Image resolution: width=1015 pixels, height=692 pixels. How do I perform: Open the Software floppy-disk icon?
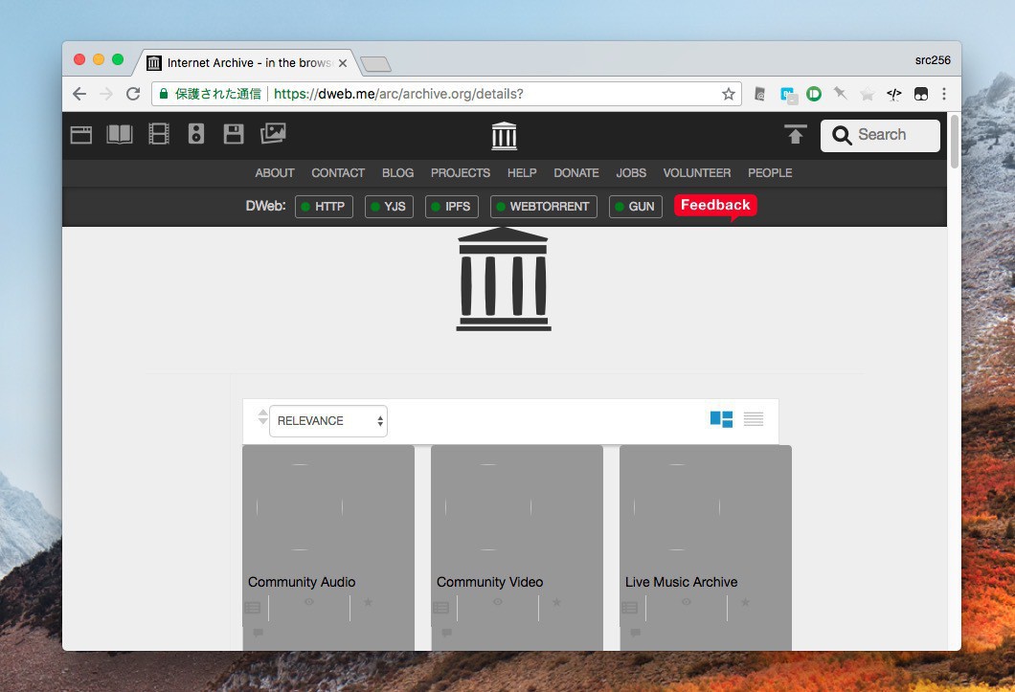pyautogui.click(x=234, y=135)
